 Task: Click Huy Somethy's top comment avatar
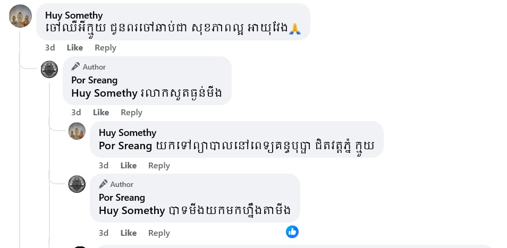(21, 16)
